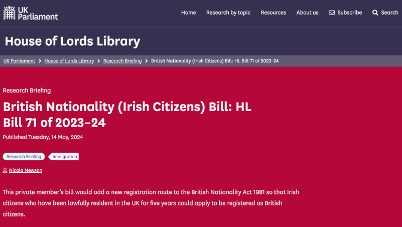Open the Home menu item
This screenshot has height=227, width=402.
pos(188,13)
